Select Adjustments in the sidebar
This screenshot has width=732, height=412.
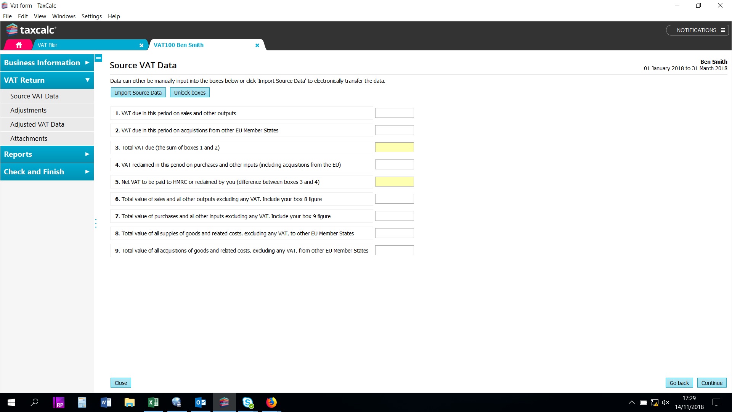[29, 110]
